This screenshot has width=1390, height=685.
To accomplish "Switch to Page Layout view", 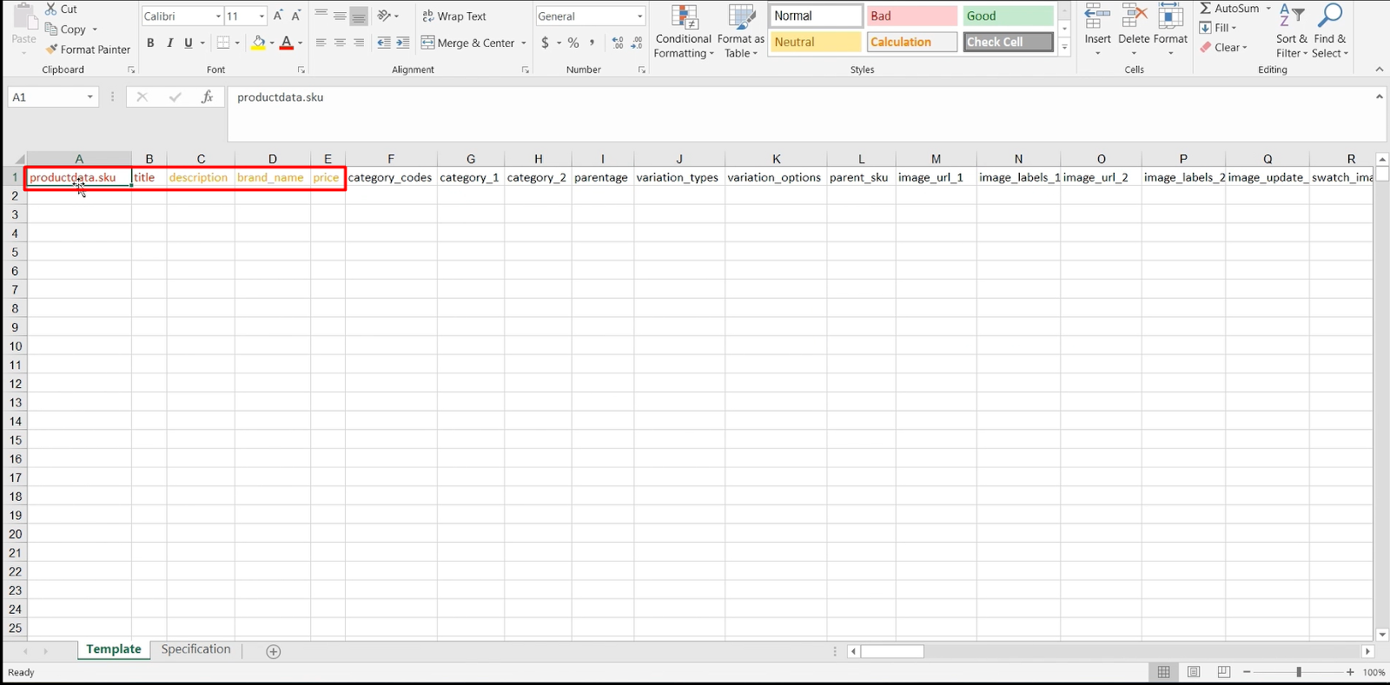I will pos(1194,672).
